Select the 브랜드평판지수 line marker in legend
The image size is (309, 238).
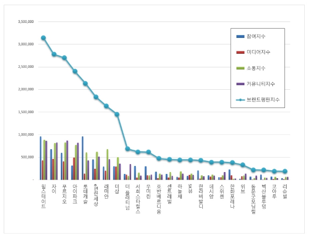[240, 100]
